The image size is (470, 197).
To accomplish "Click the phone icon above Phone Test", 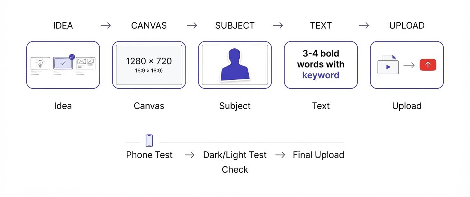I will 149,140.
